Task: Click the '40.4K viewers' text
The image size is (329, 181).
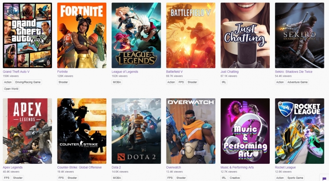Action: [x=11, y=172]
